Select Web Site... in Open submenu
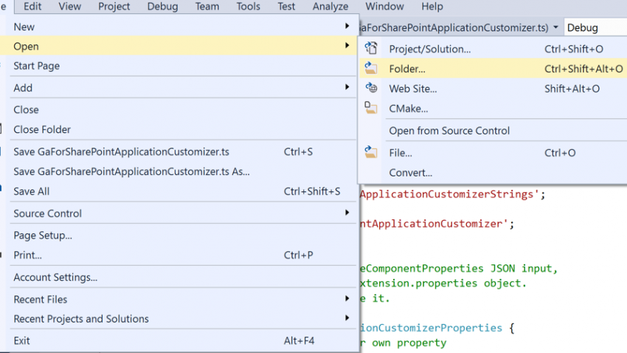627x353 pixels. click(x=493, y=89)
